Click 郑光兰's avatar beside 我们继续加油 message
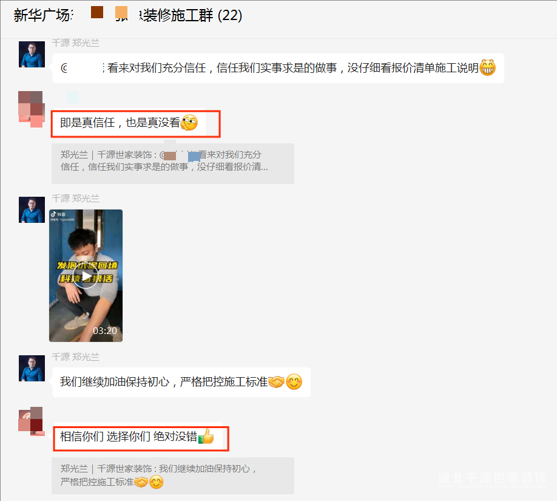 click(x=32, y=369)
